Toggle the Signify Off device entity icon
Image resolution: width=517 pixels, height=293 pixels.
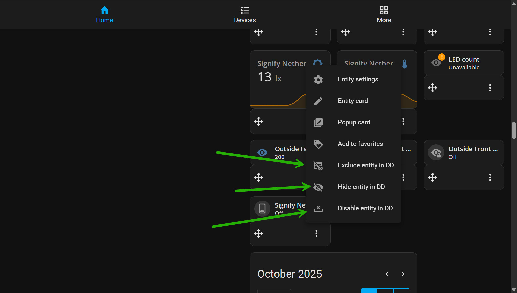pyautogui.click(x=262, y=209)
